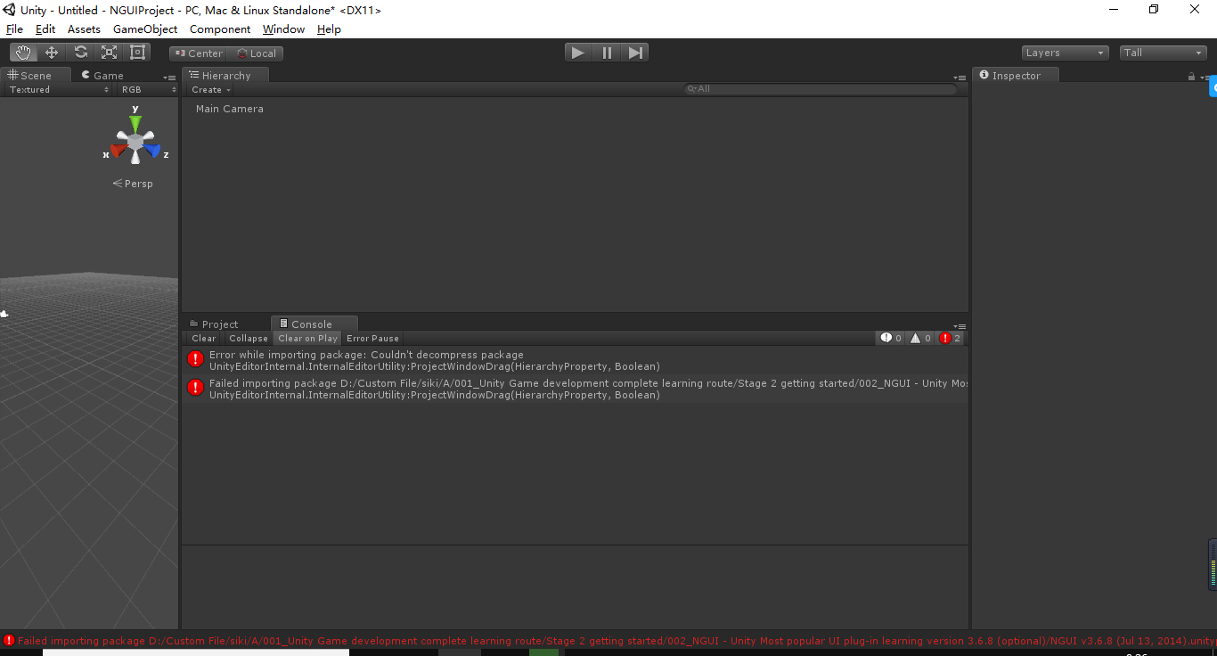Toggle Collapse in Console
This screenshot has width=1217, height=656.
tap(249, 339)
